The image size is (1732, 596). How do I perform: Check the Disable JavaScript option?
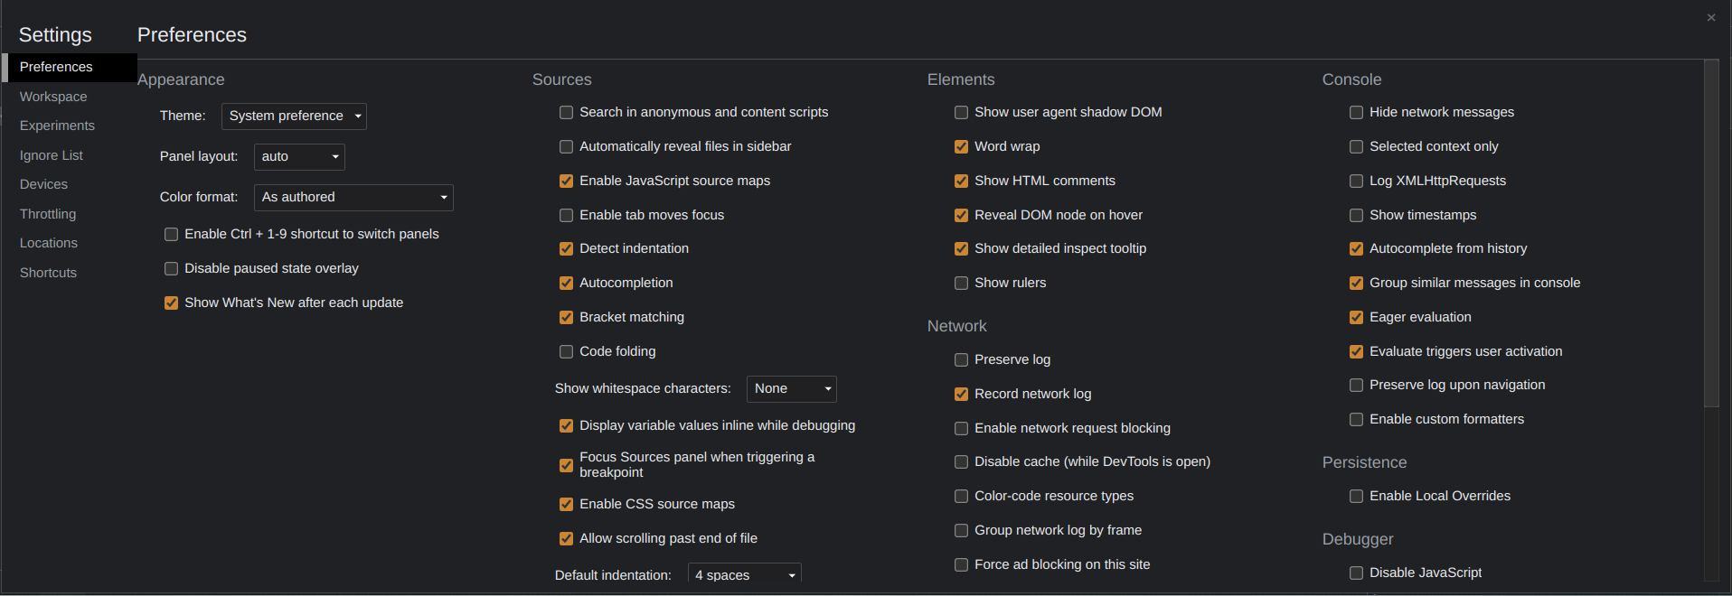[x=1357, y=573]
